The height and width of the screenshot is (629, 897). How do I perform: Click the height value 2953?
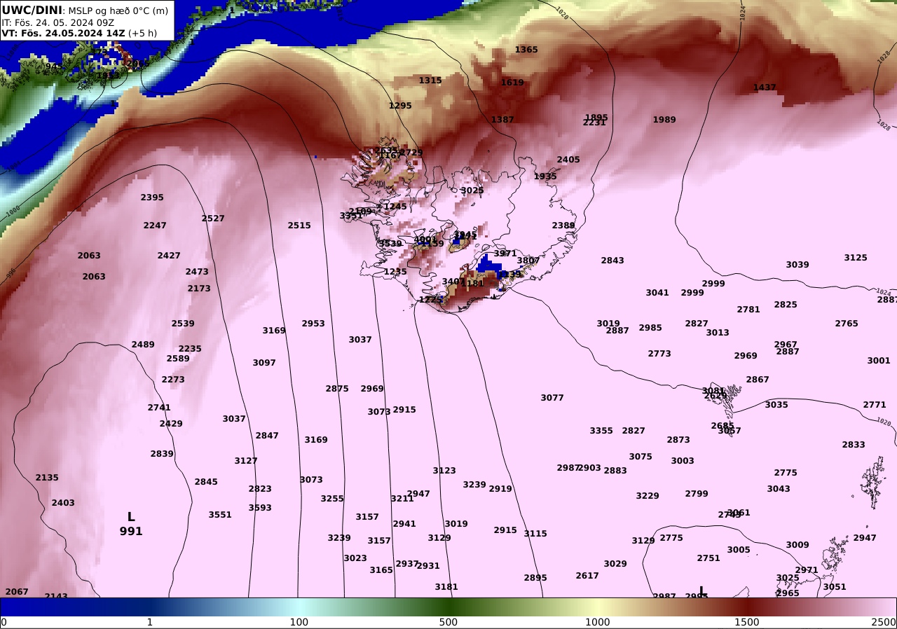coord(313,324)
